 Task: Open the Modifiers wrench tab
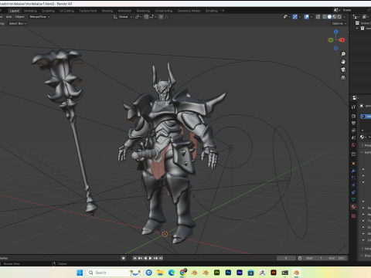click(353, 171)
